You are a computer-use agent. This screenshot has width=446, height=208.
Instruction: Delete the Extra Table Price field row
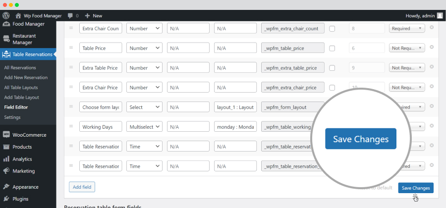432,66
